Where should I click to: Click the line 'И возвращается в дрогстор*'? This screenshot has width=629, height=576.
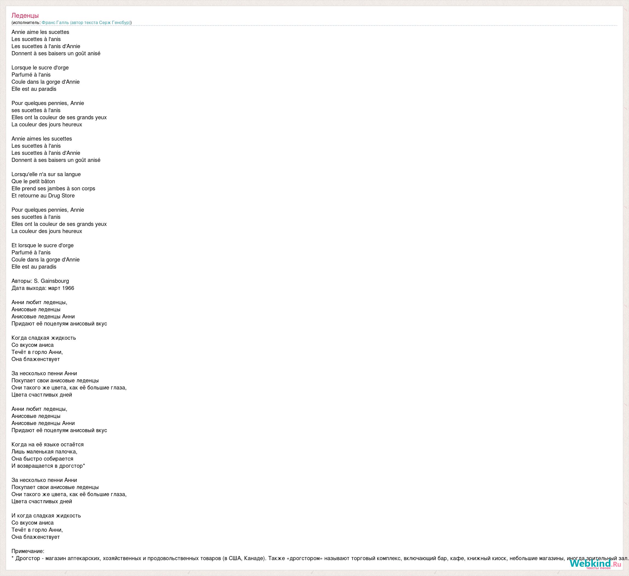click(48, 466)
